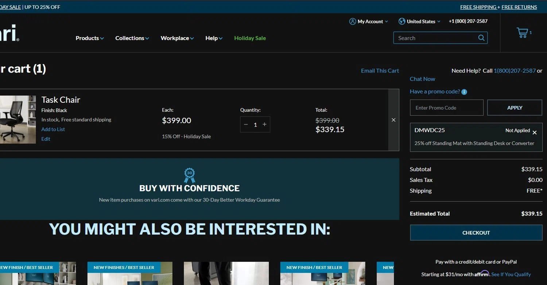
Task: Click the Enter Promo Code field
Action: (447, 108)
